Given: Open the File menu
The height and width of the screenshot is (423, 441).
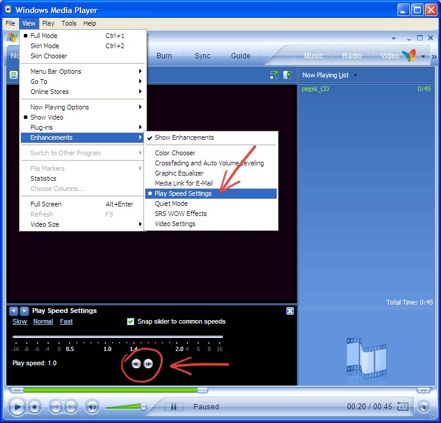Looking at the screenshot, I should click(x=10, y=23).
